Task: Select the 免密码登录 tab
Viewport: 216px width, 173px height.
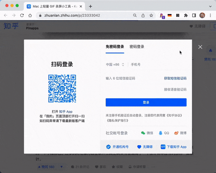Action: click(x=115, y=47)
